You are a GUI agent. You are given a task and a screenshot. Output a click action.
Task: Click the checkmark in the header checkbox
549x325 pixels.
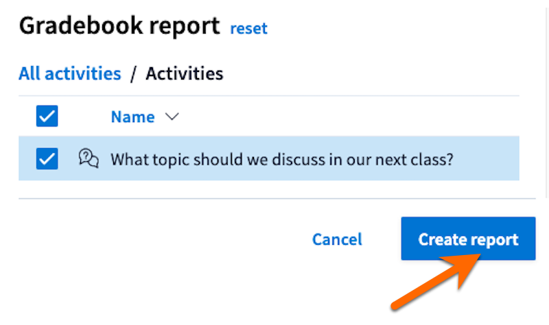(47, 117)
